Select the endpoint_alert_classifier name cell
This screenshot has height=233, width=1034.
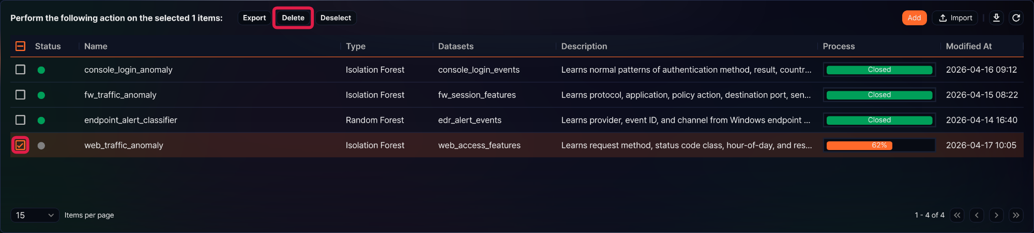pyautogui.click(x=130, y=121)
